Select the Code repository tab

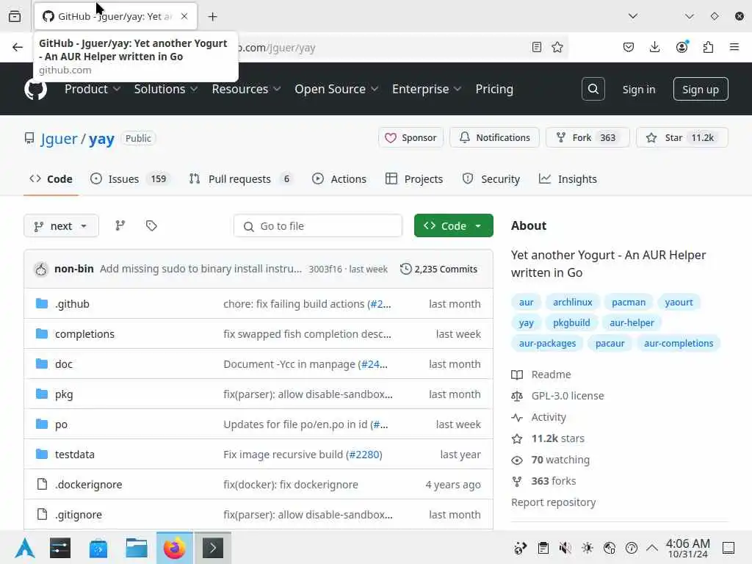click(x=51, y=179)
